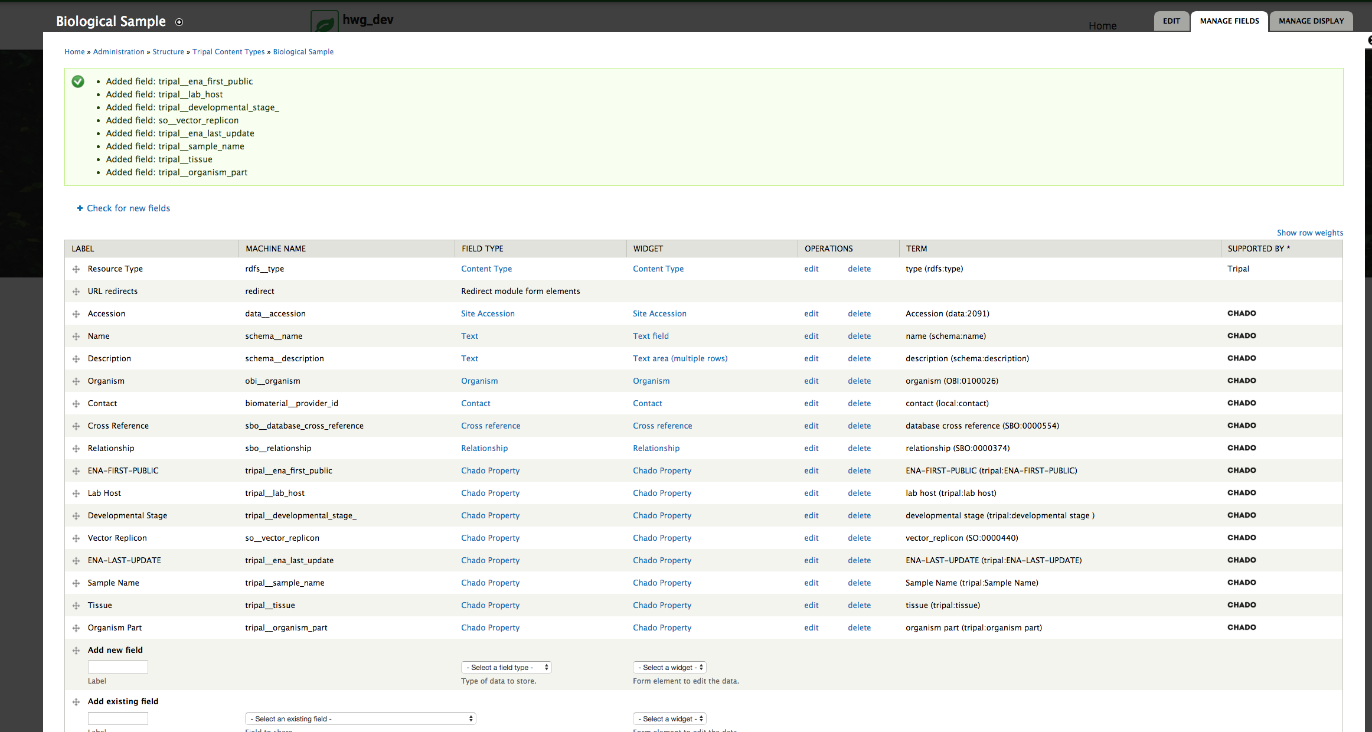Click drag handle beside Accession row
The image size is (1372, 732).
click(x=76, y=314)
